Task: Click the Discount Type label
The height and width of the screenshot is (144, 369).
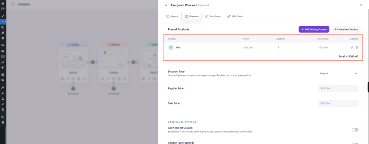Action: coord(176,71)
